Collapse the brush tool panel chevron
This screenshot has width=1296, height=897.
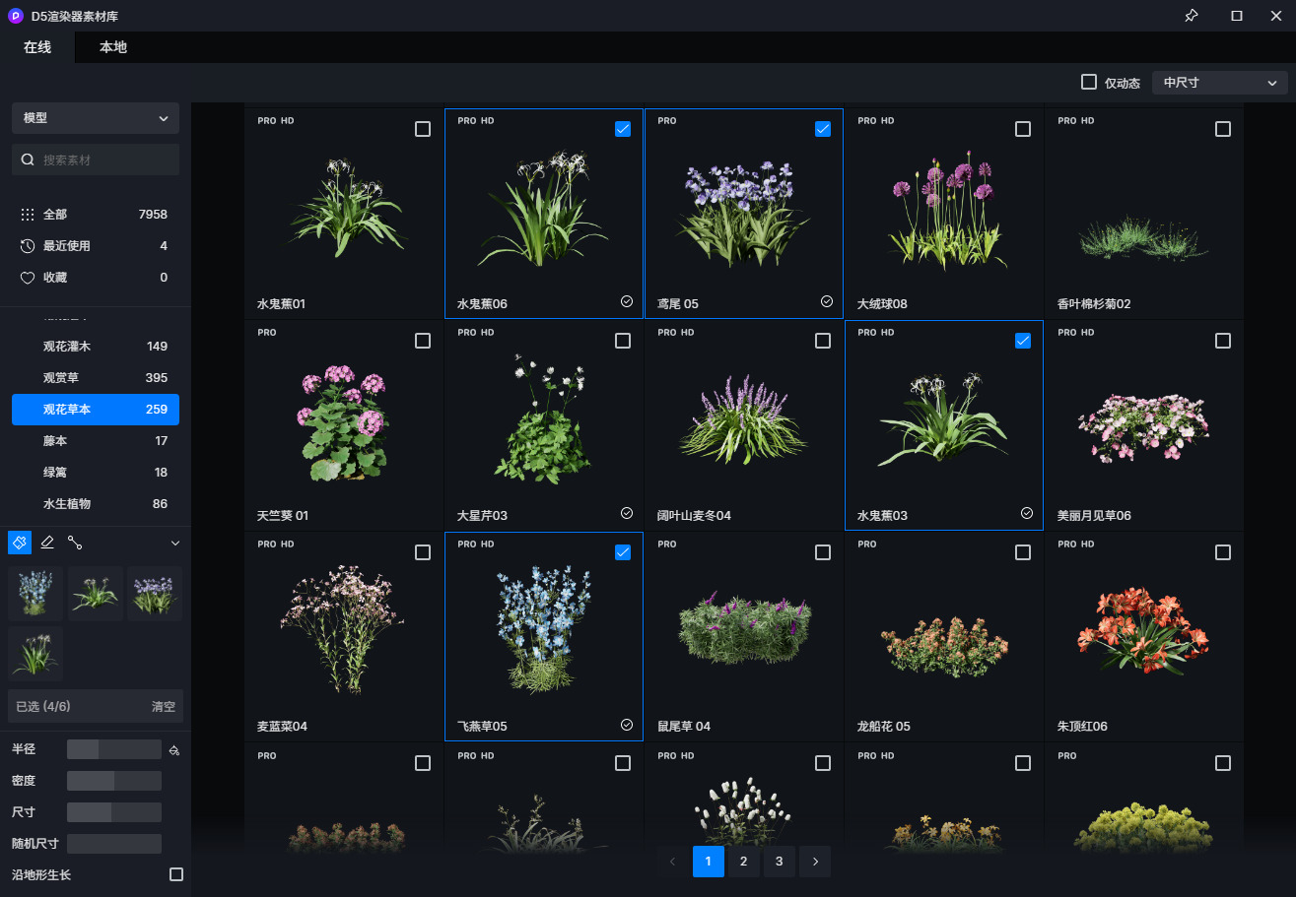[x=175, y=543]
